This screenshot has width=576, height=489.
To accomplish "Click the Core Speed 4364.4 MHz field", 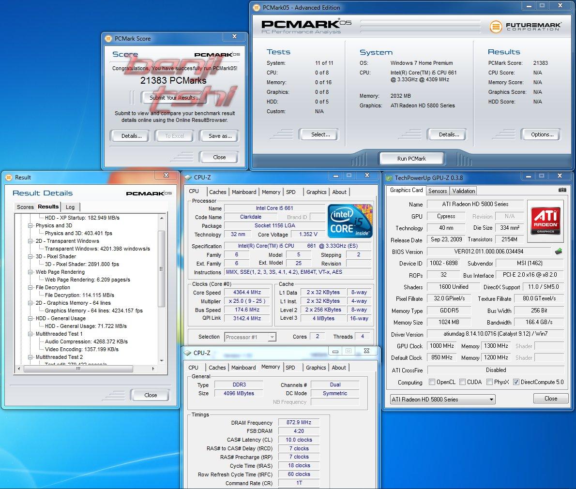I will pyautogui.click(x=247, y=293).
